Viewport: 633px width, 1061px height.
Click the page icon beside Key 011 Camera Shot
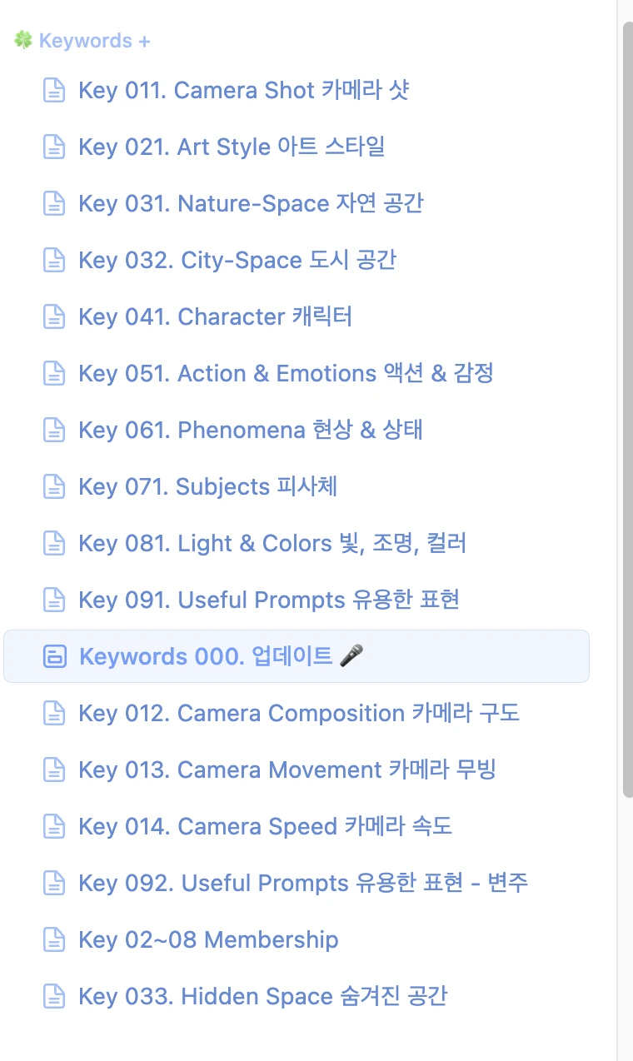click(54, 90)
